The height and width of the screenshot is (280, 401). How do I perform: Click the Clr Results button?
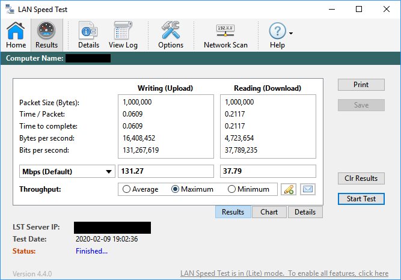[361, 178]
